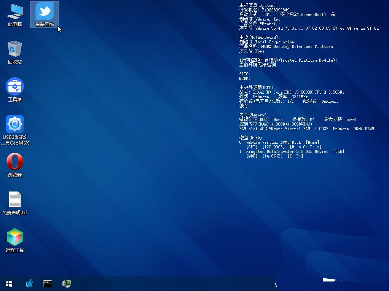
Task: Open the 浏览器 Opera browser icon
Action: tap(15, 165)
